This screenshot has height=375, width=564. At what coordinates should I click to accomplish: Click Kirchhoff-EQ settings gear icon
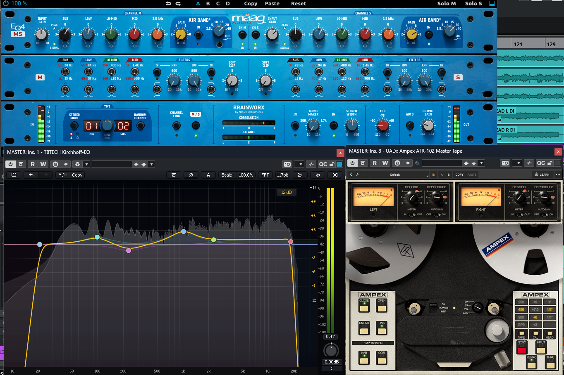click(318, 175)
